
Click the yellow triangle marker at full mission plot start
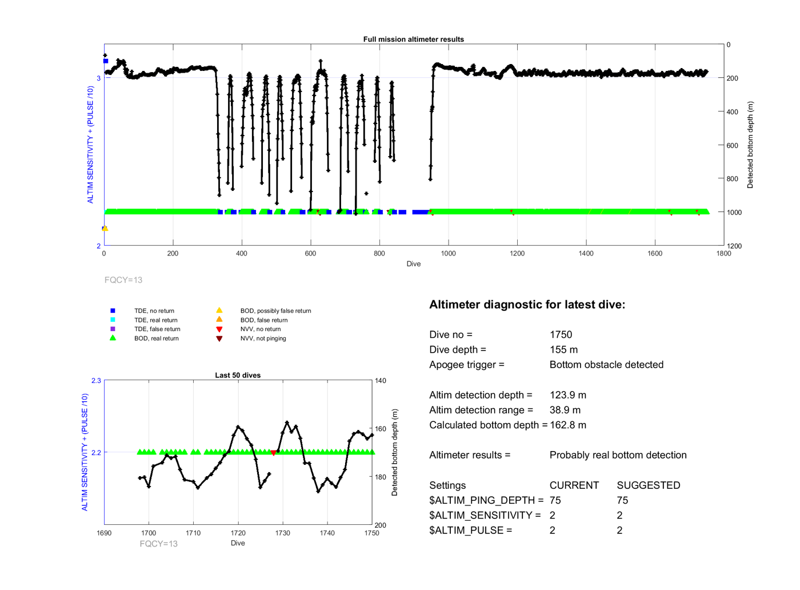tap(105, 228)
